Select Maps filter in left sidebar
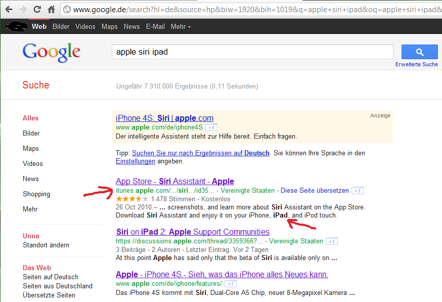 [31, 149]
